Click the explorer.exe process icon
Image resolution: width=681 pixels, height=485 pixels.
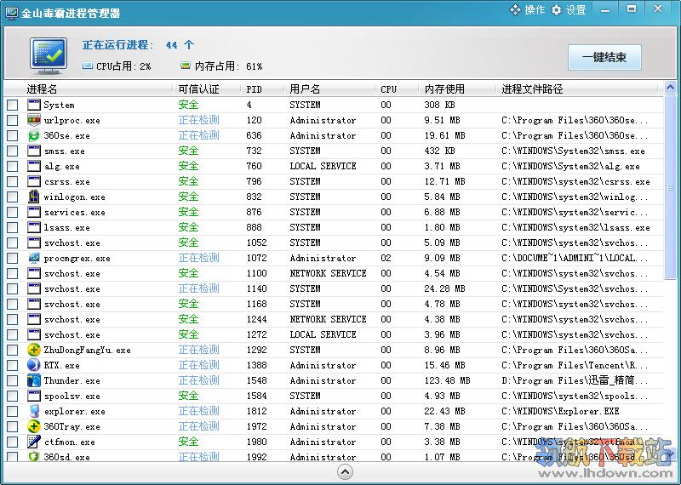33,411
